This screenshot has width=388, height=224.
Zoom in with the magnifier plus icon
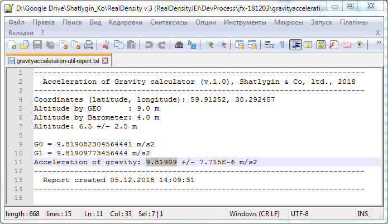pyautogui.click(x=209, y=45)
